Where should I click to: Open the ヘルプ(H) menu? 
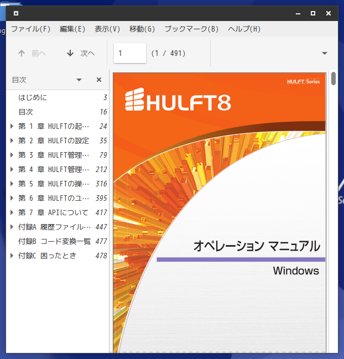click(244, 29)
